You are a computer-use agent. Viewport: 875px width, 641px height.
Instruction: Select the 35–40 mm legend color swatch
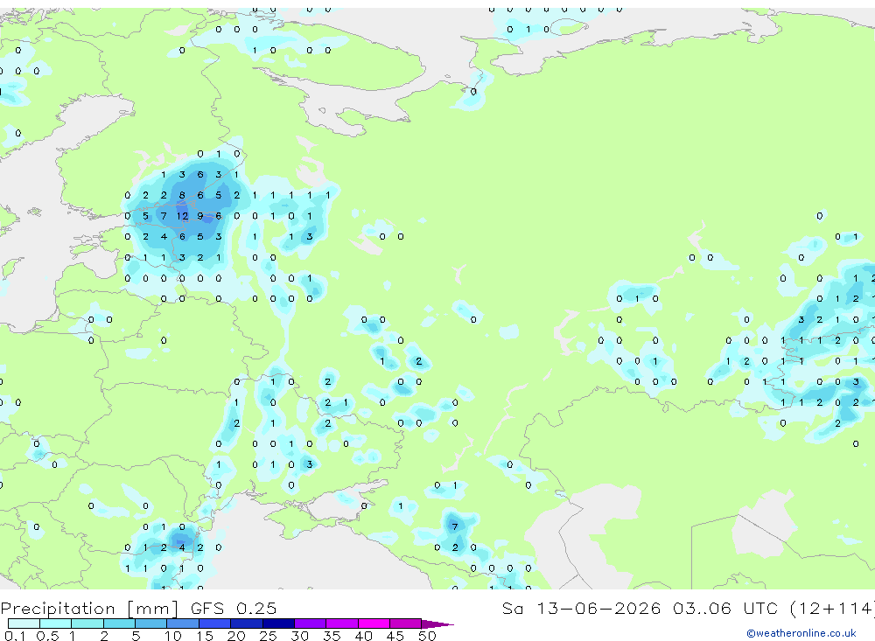(342, 624)
